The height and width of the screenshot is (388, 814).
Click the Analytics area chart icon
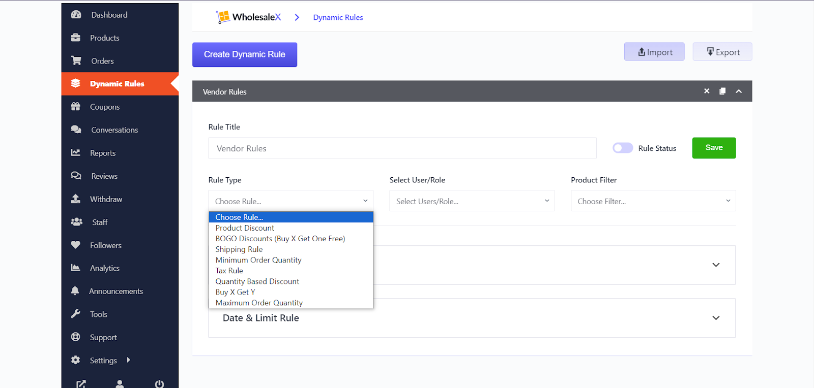[76, 268]
